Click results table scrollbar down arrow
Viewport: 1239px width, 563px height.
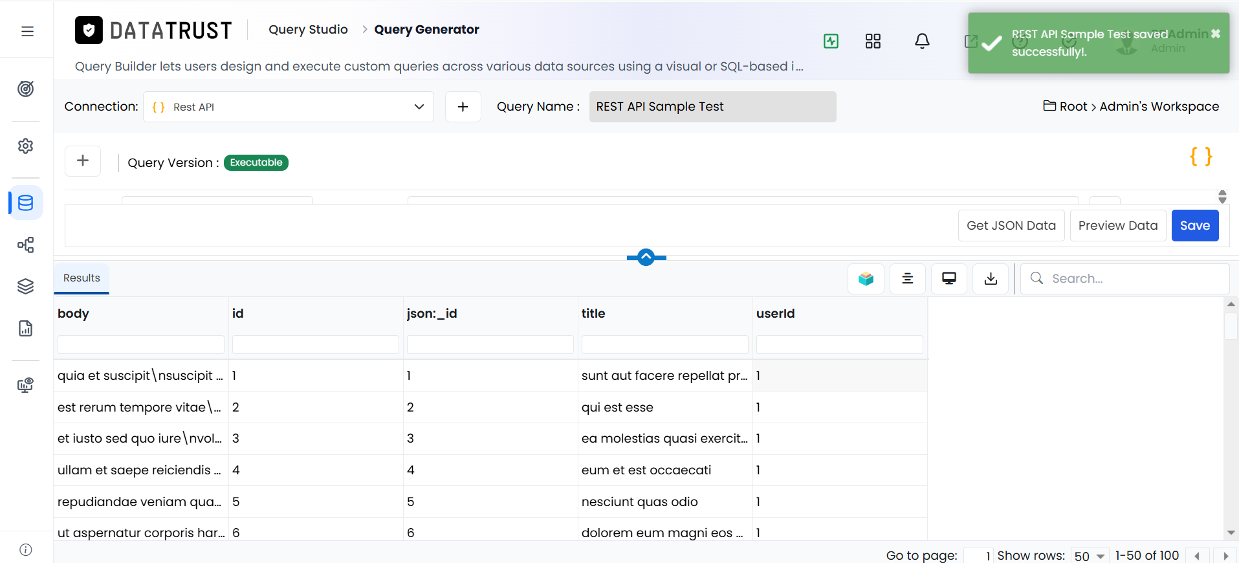pyautogui.click(x=1231, y=533)
